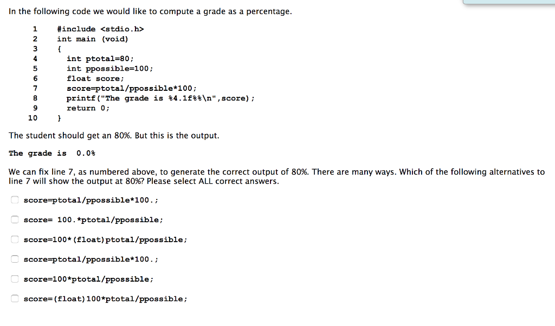Check the option score=100*ptotal/ppossible;
555x326 pixels.
coord(15,279)
